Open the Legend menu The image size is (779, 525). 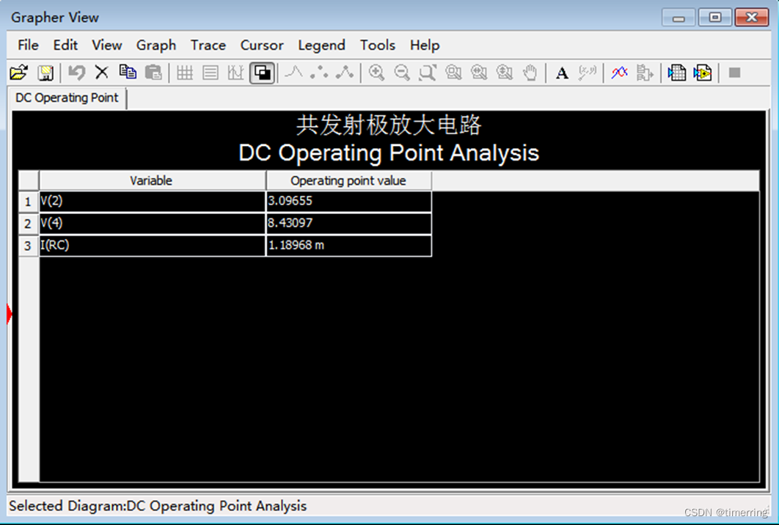[x=321, y=45]
